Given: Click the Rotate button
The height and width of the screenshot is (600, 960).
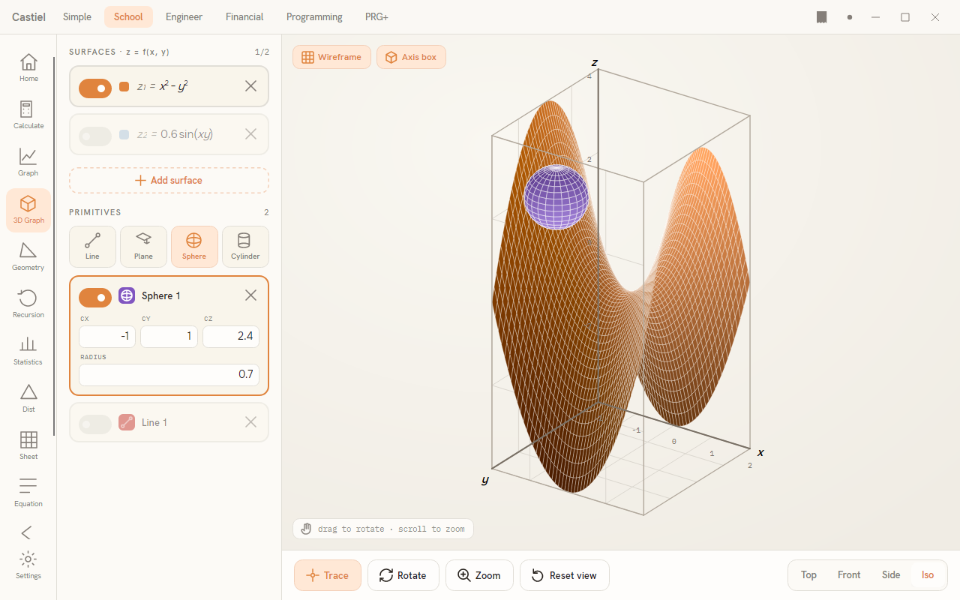Looking at the screenshot, I should point(403,575).
